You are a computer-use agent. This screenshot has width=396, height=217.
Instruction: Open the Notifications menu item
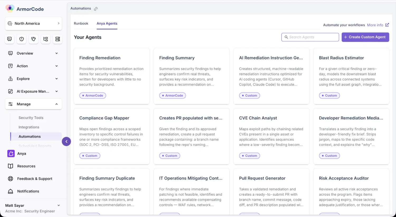(x=28, y=191)
